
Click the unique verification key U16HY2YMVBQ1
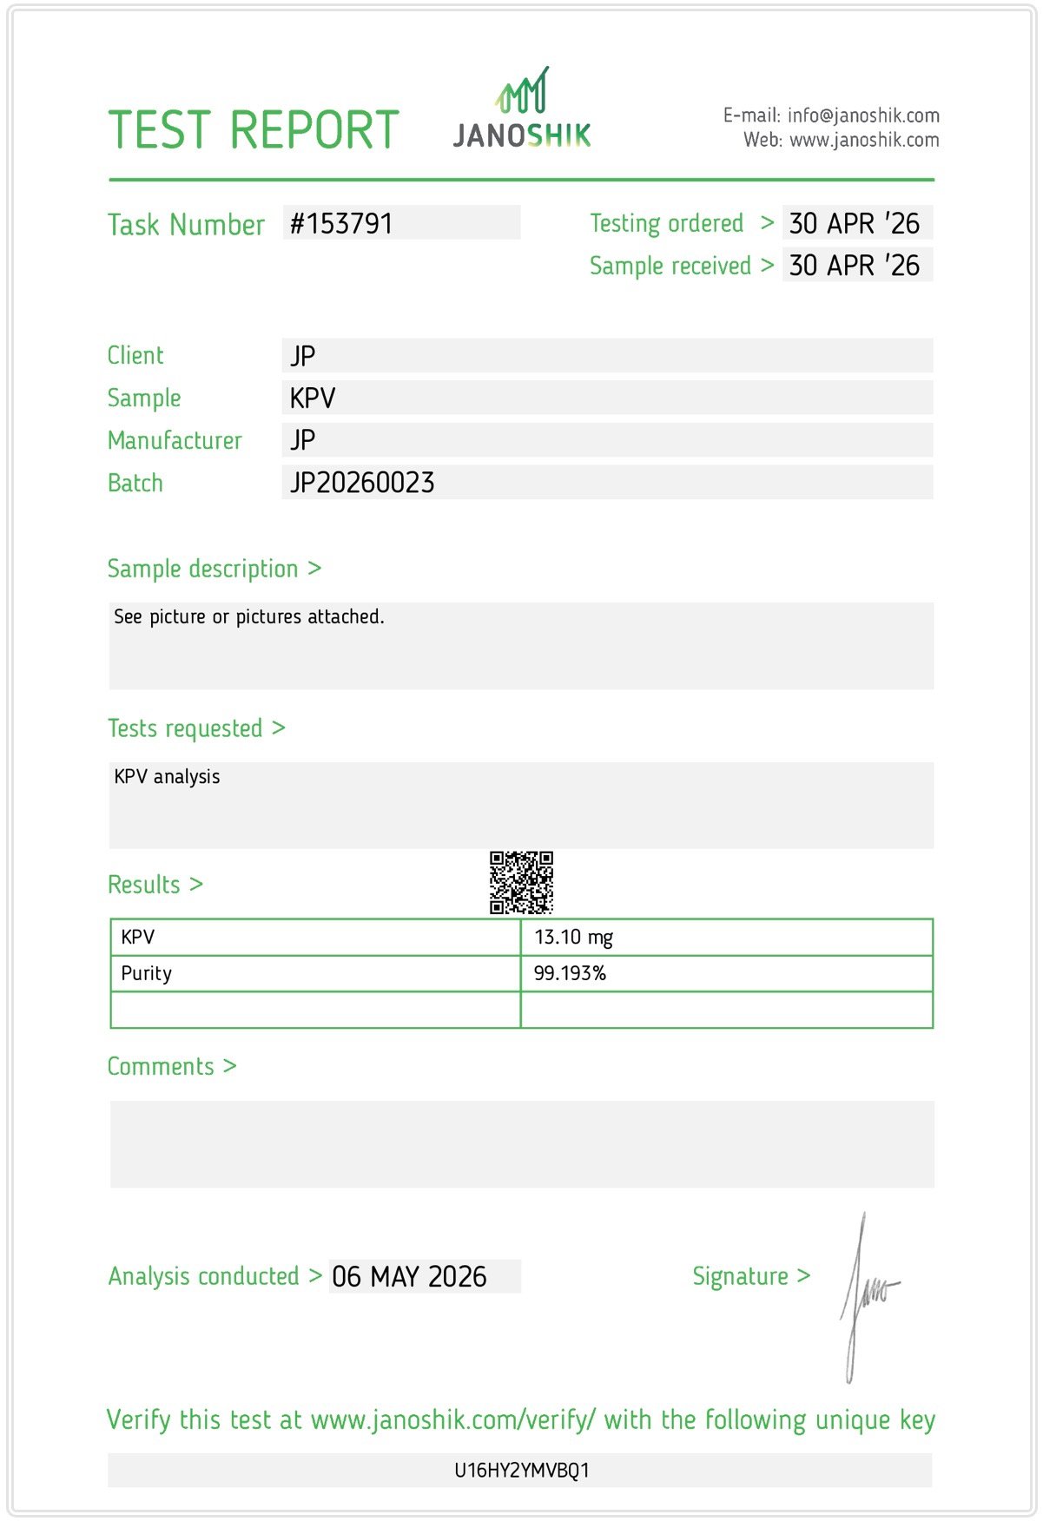(521, 1471)
